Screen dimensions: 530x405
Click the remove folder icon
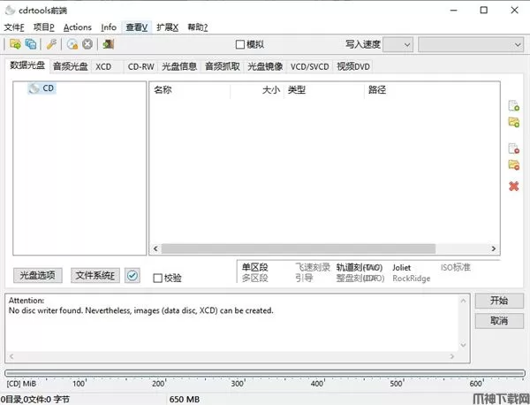(514, 164)
